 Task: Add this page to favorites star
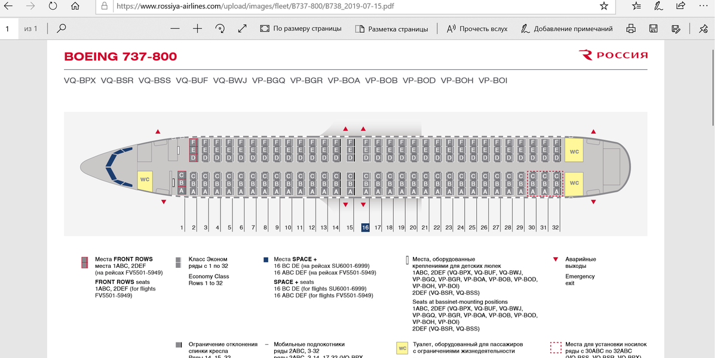click(x=604, y=6)
